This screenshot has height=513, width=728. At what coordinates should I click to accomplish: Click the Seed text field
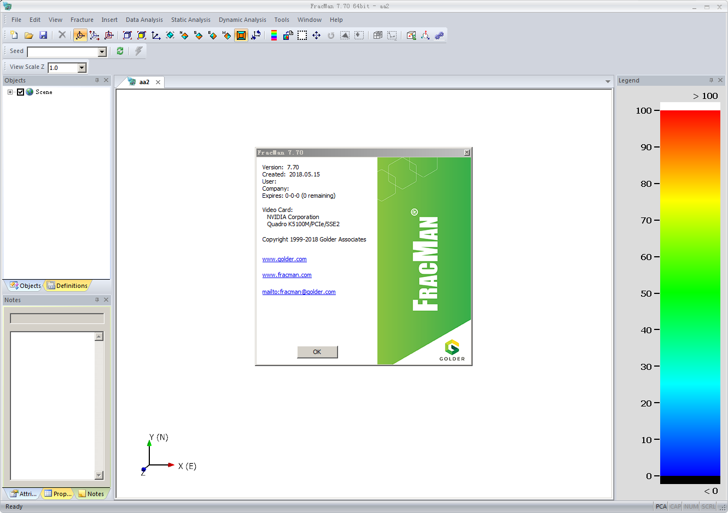tap(63, 52)
